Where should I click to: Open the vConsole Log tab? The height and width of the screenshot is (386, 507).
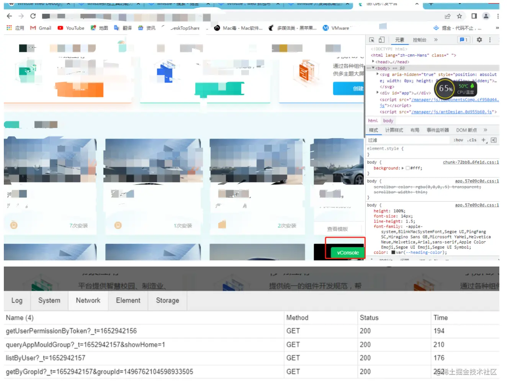(17, 301)
